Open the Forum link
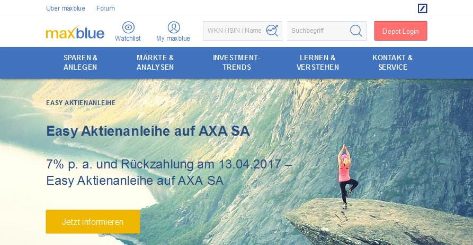 click(x=105, y=8)
